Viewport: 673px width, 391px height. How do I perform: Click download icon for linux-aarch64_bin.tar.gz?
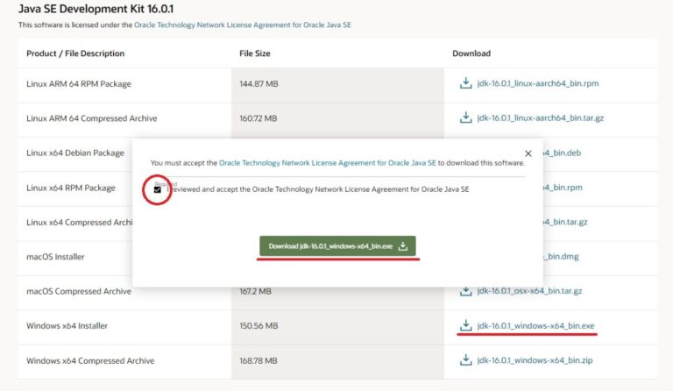[x=465, y=117]
